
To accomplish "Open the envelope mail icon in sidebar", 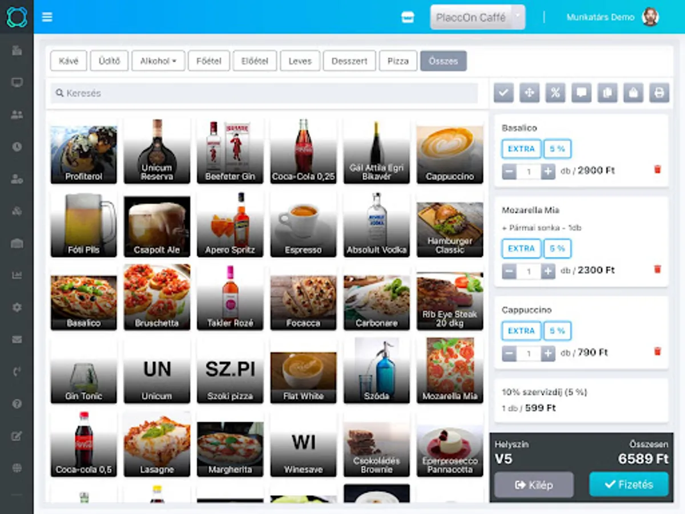I will [x=17, y=339].
